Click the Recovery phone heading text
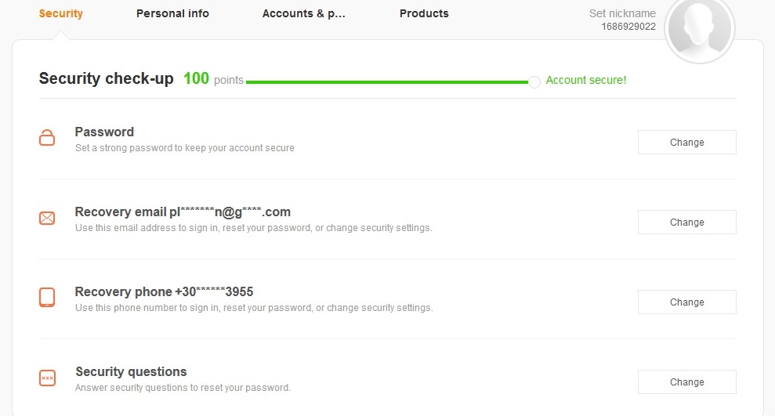775x416 pixels. pos(164,291)
